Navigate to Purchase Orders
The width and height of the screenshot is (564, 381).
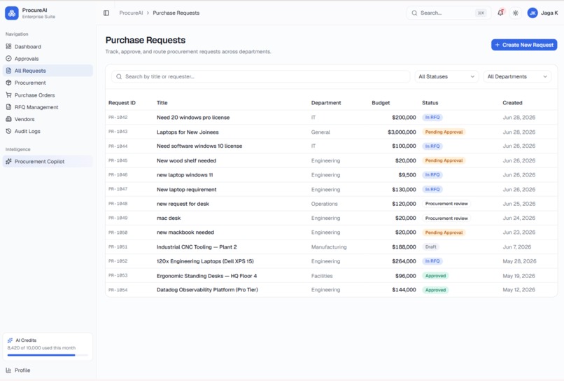point(48,95)
